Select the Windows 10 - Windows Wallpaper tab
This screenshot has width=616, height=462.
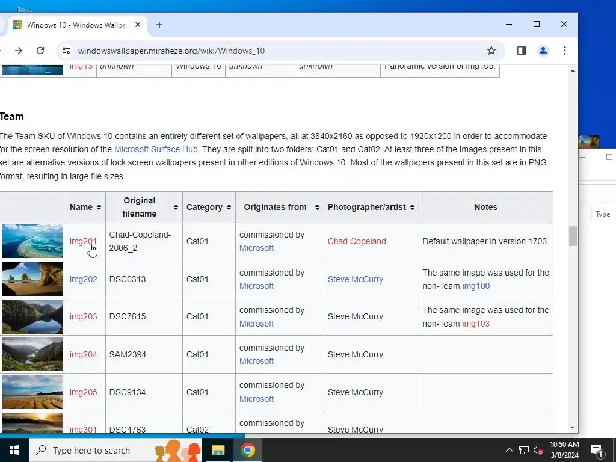click(76, 25)
